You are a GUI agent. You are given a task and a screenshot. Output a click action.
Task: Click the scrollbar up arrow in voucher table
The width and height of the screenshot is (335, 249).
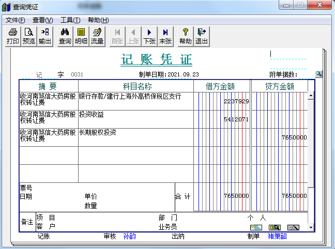[311, 96]
